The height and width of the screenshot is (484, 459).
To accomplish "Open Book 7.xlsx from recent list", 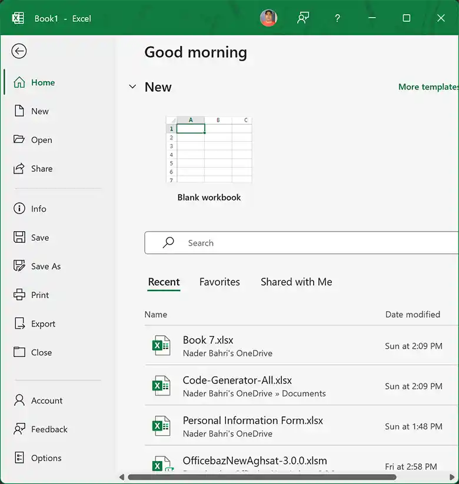I will point(301,345).
